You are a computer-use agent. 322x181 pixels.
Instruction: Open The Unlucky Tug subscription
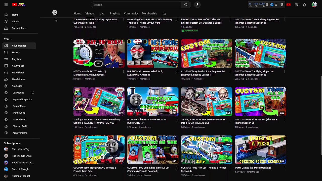click(19, 149)
